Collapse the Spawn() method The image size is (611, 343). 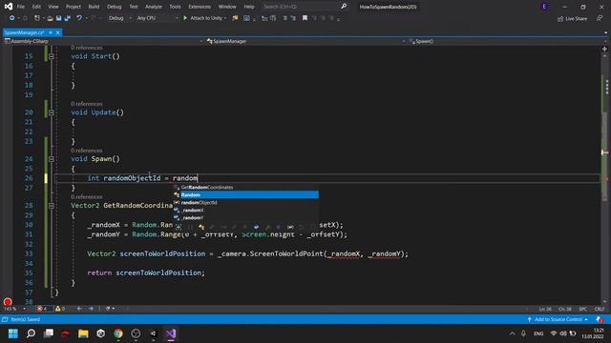point(51,159)
